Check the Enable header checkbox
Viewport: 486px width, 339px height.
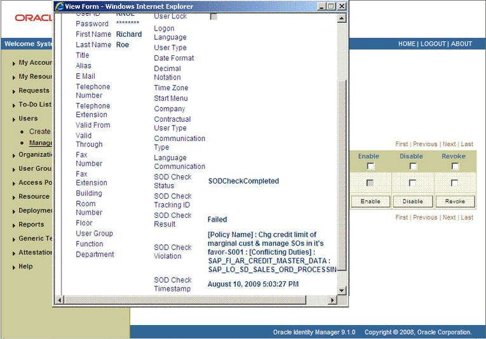pyautogui.click(x=370, y=166)
